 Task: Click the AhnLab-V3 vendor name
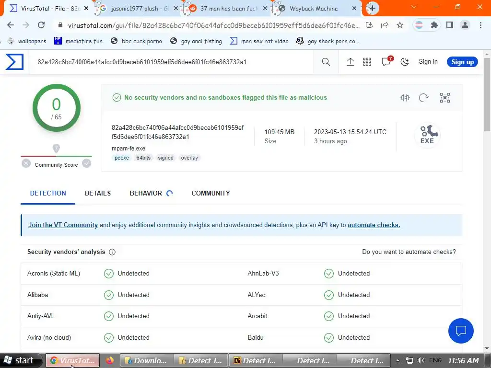[263, 274]
